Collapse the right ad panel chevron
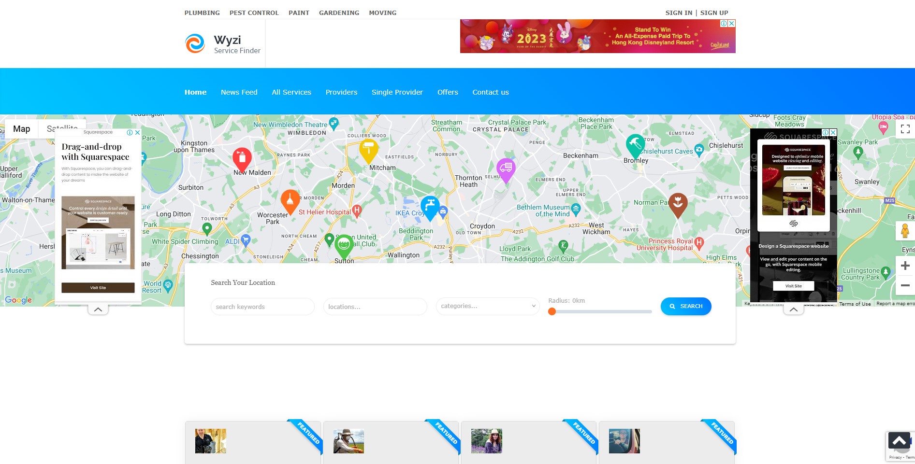915x464 pixels. [794, 309]
